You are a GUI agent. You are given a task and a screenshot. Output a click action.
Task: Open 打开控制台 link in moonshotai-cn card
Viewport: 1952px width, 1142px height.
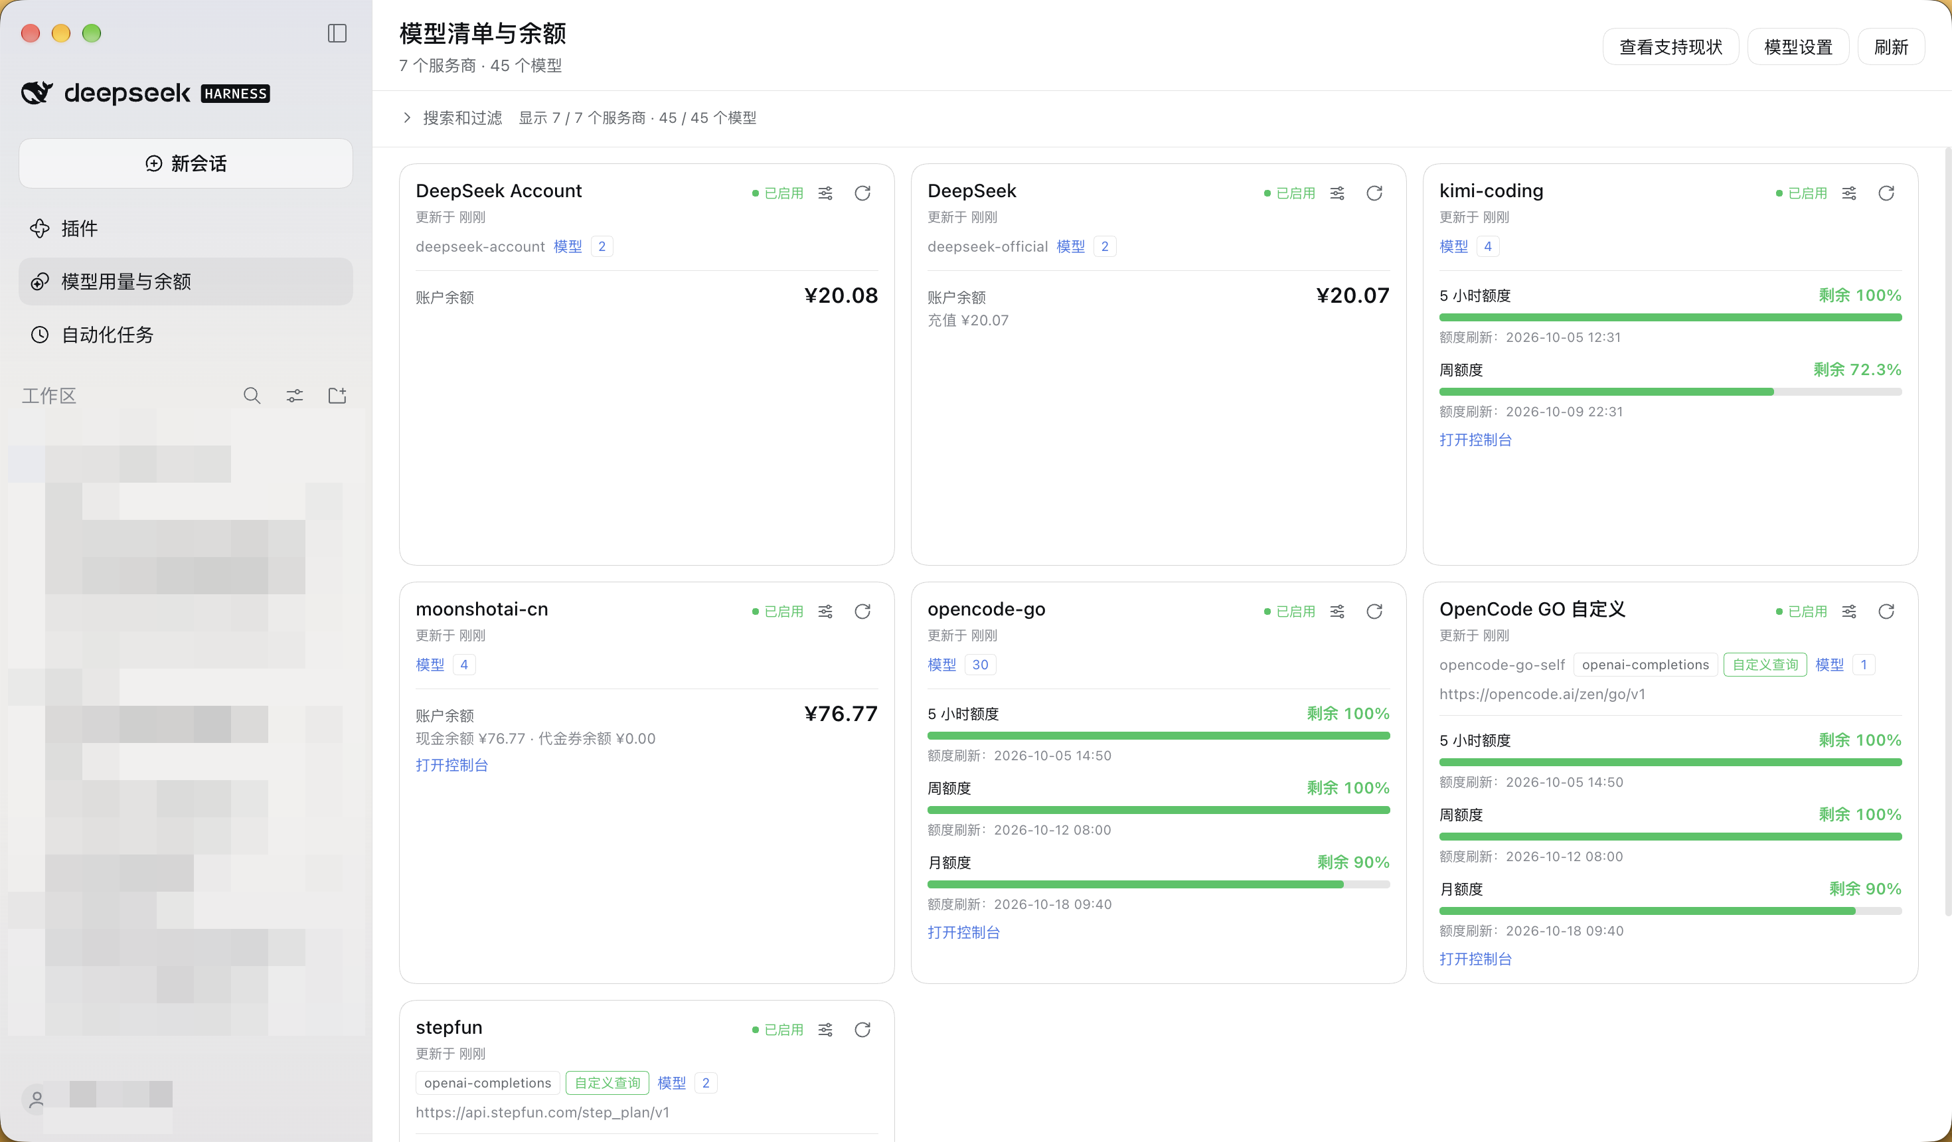click(x=451, y=766)
